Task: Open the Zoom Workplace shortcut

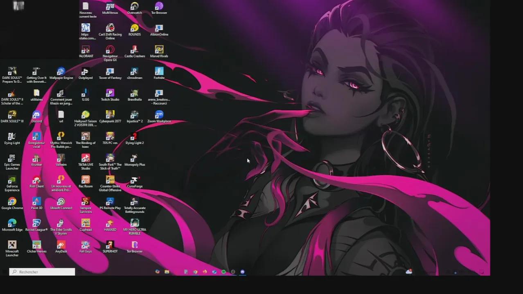Action: 159,117
